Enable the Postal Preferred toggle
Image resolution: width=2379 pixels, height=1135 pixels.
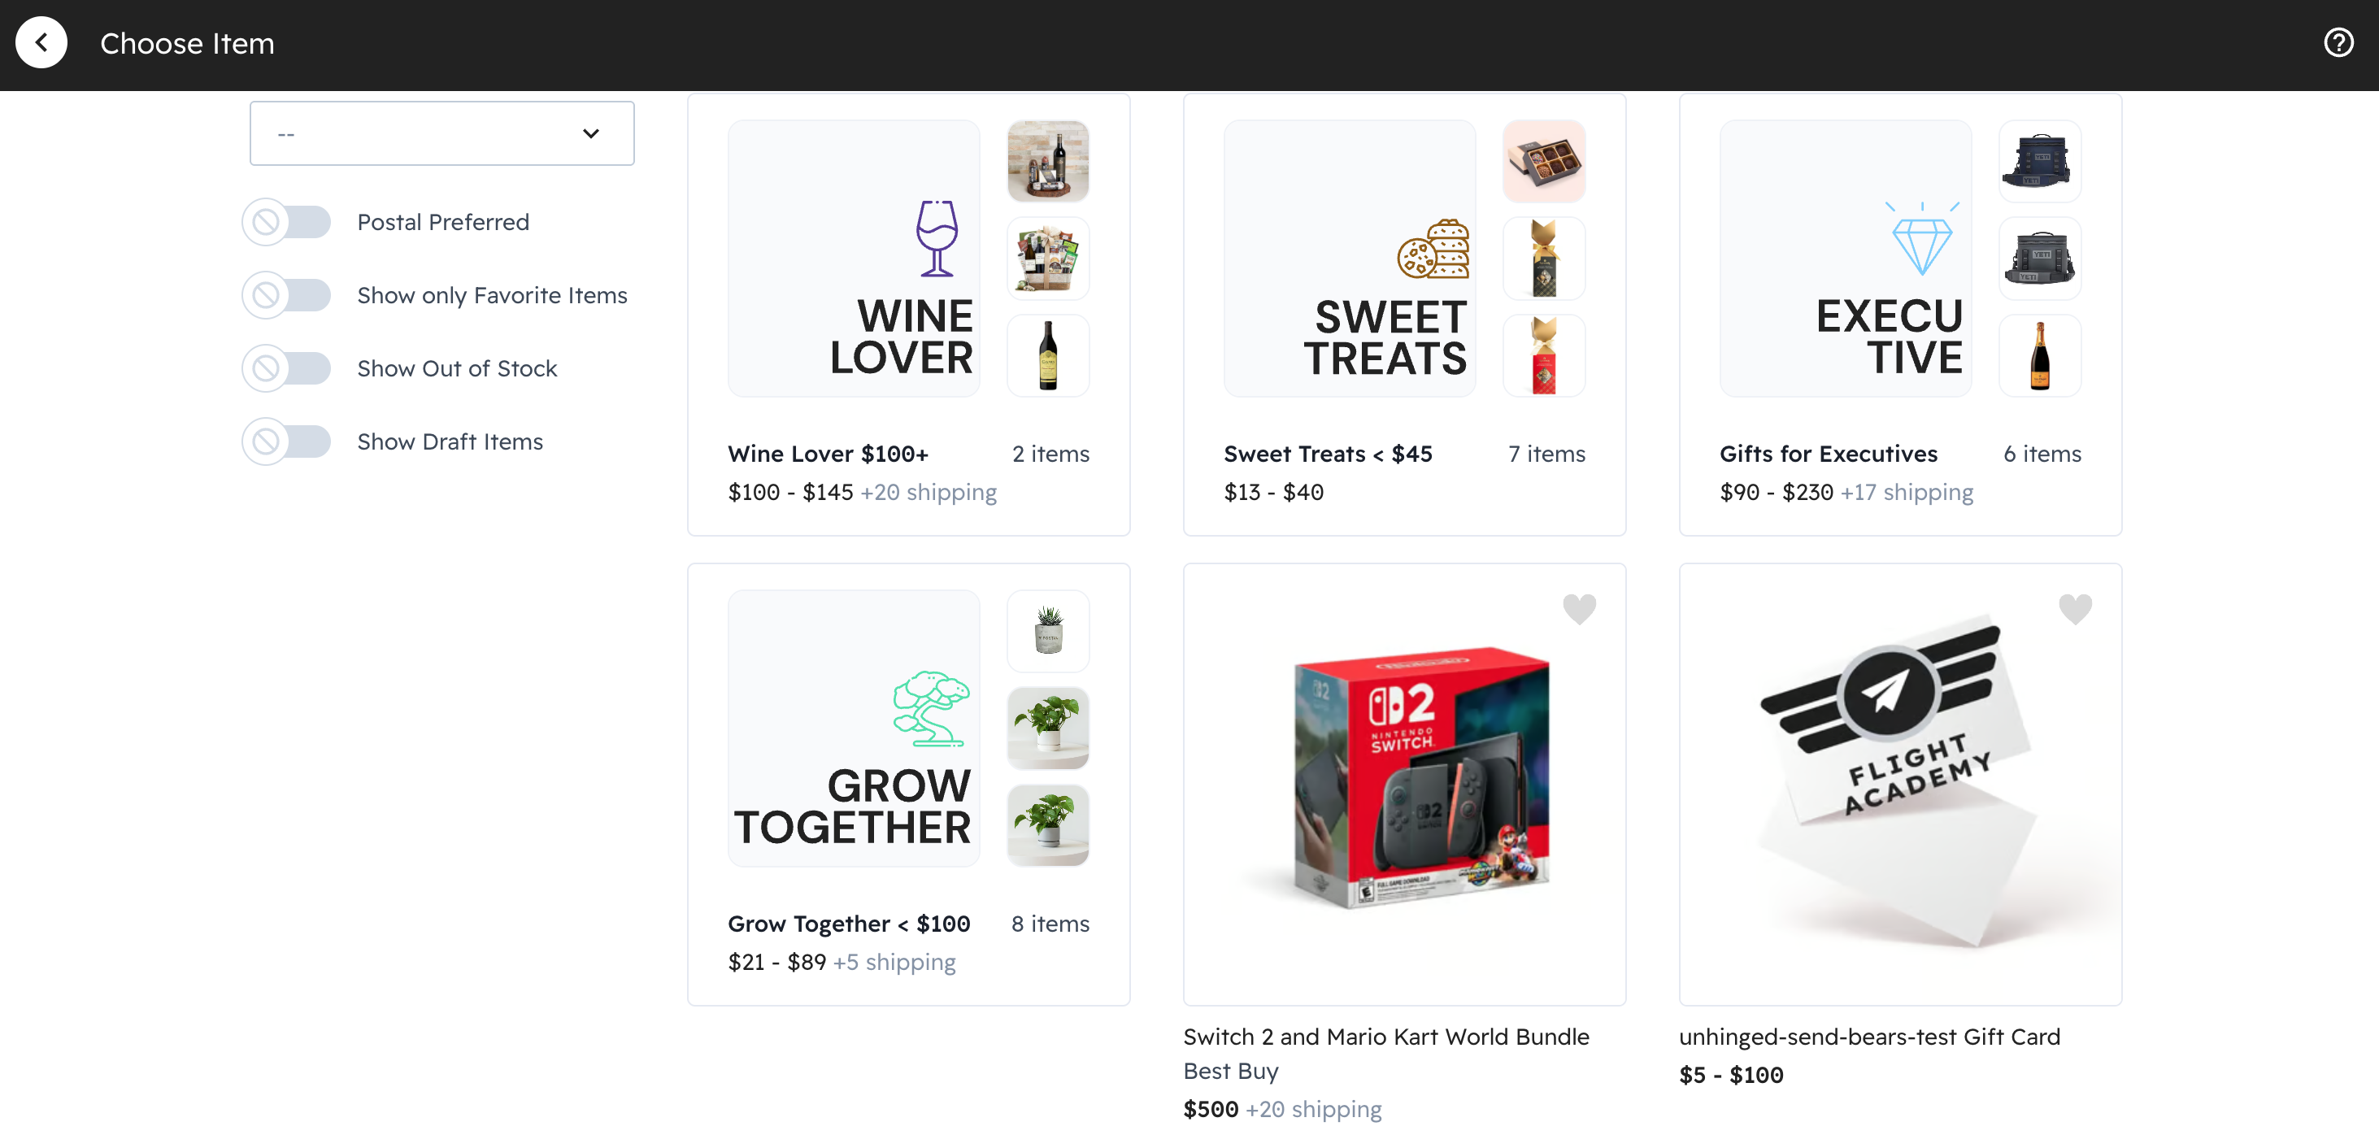(x=287, y=223)
